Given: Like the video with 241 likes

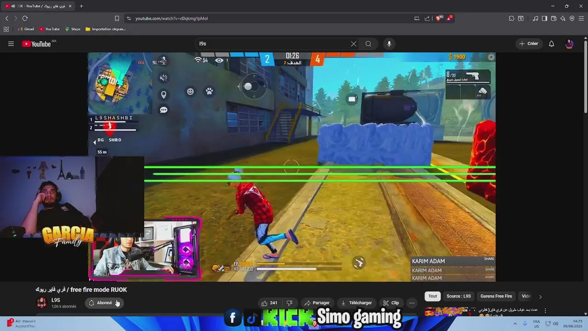Looking at the screenshot, I should [x=269, y=303].
